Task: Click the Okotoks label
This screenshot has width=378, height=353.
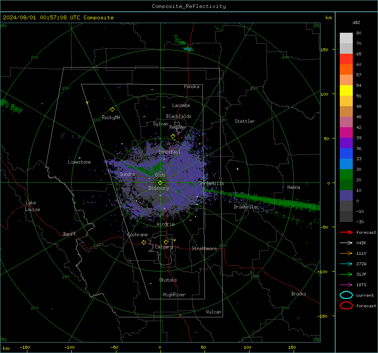Action: pos(168,280)
